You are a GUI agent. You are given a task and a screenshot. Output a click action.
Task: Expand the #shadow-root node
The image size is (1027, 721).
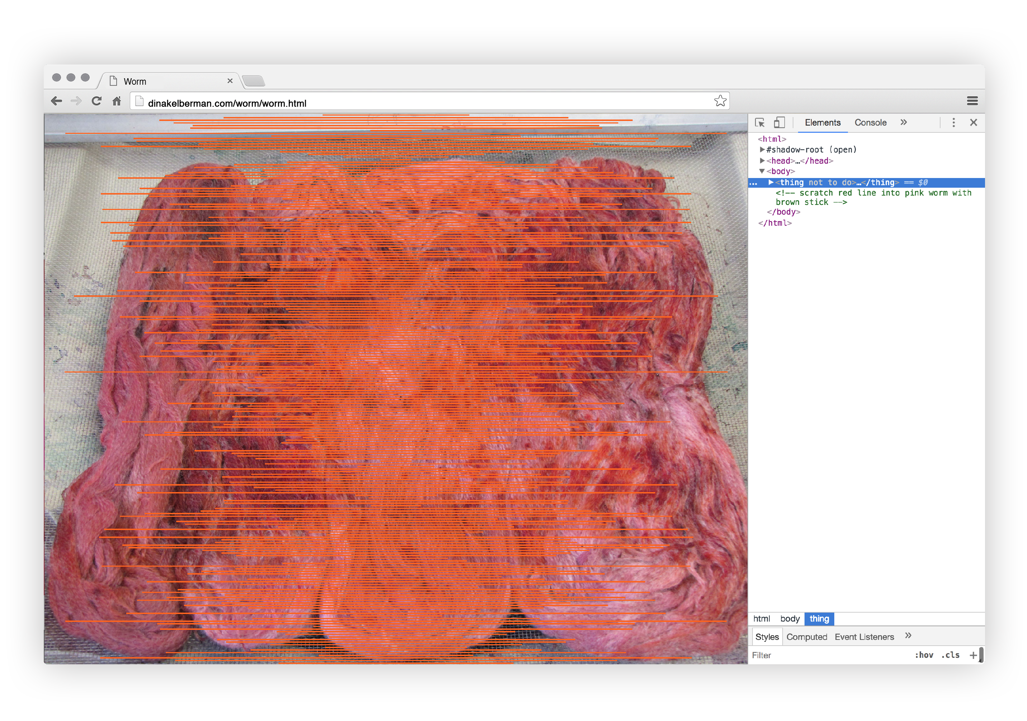[762, 149]
